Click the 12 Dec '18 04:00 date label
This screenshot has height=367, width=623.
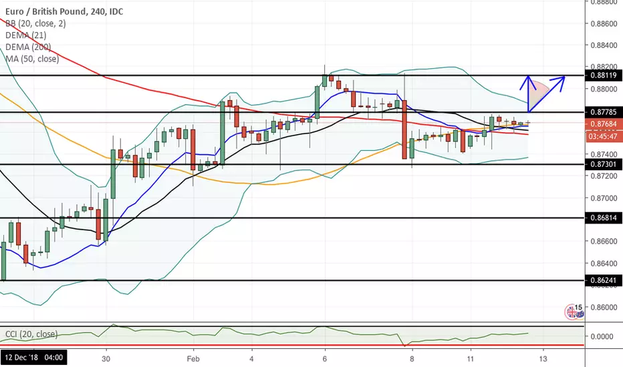(x=34, y=358)
